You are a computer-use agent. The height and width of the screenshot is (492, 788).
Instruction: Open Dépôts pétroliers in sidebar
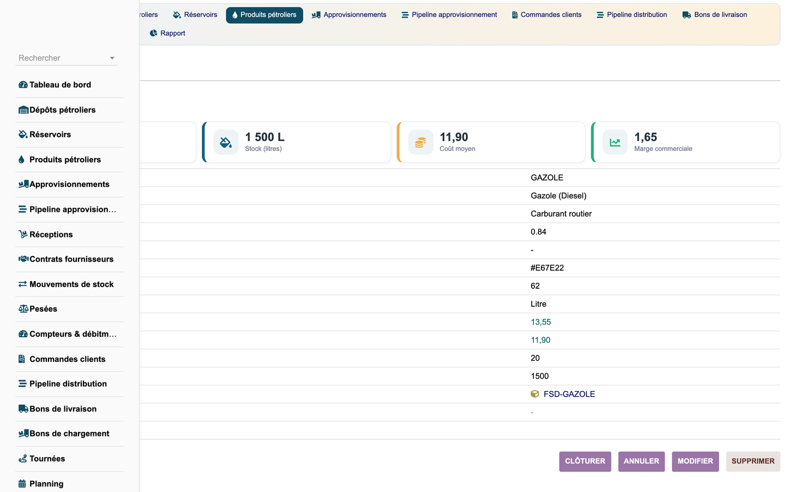[62, 110]
